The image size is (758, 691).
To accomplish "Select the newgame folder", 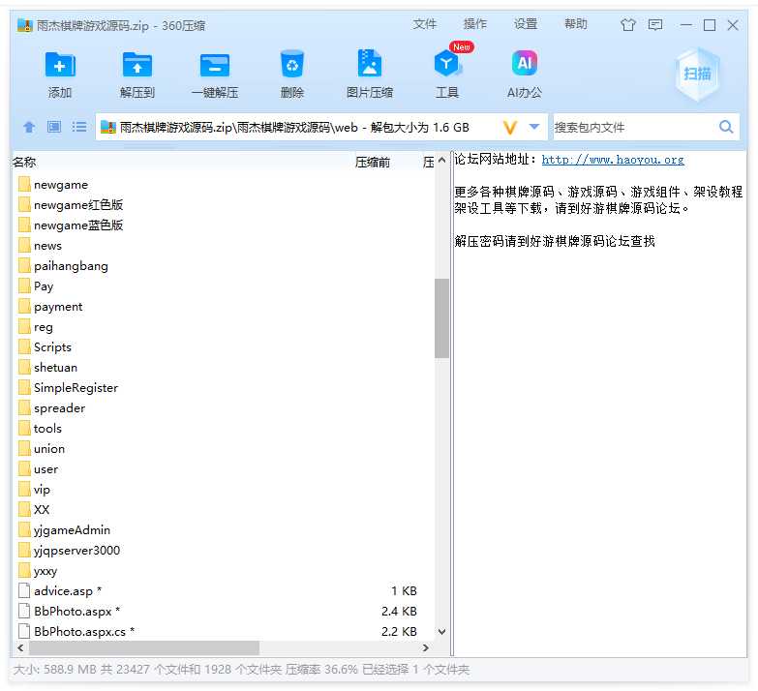I will (x=53, y=185).
